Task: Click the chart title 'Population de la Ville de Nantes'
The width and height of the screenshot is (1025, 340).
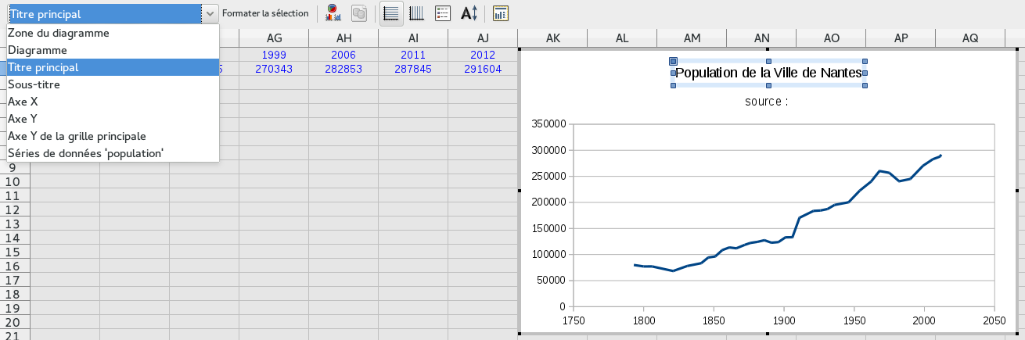Action: (768, 73)
